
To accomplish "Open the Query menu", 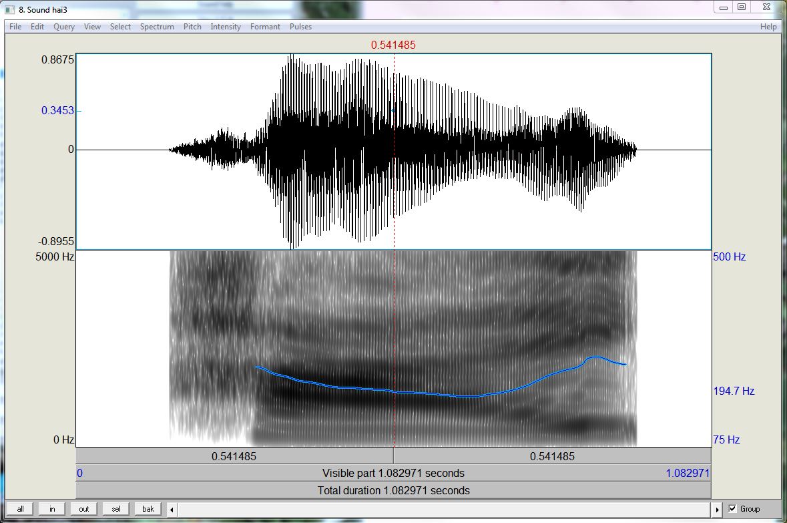I will pyautogui.click(x=64, y=27).
